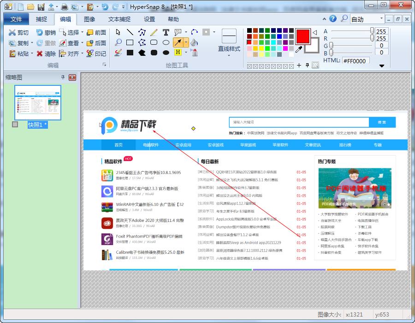Viewport: 415px width, 323px height.
Task: Click the 撤销 undo button
Action: pyautogui.click(x=45, y=32)
